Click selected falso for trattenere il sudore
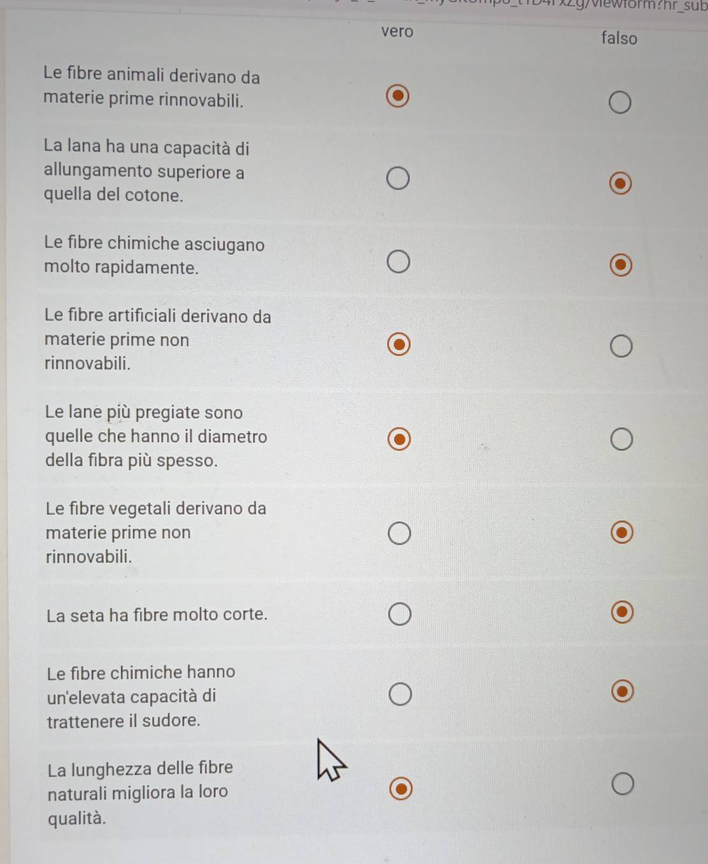Image resolution: width=708 pixels, height=864 pixels. 622,691
